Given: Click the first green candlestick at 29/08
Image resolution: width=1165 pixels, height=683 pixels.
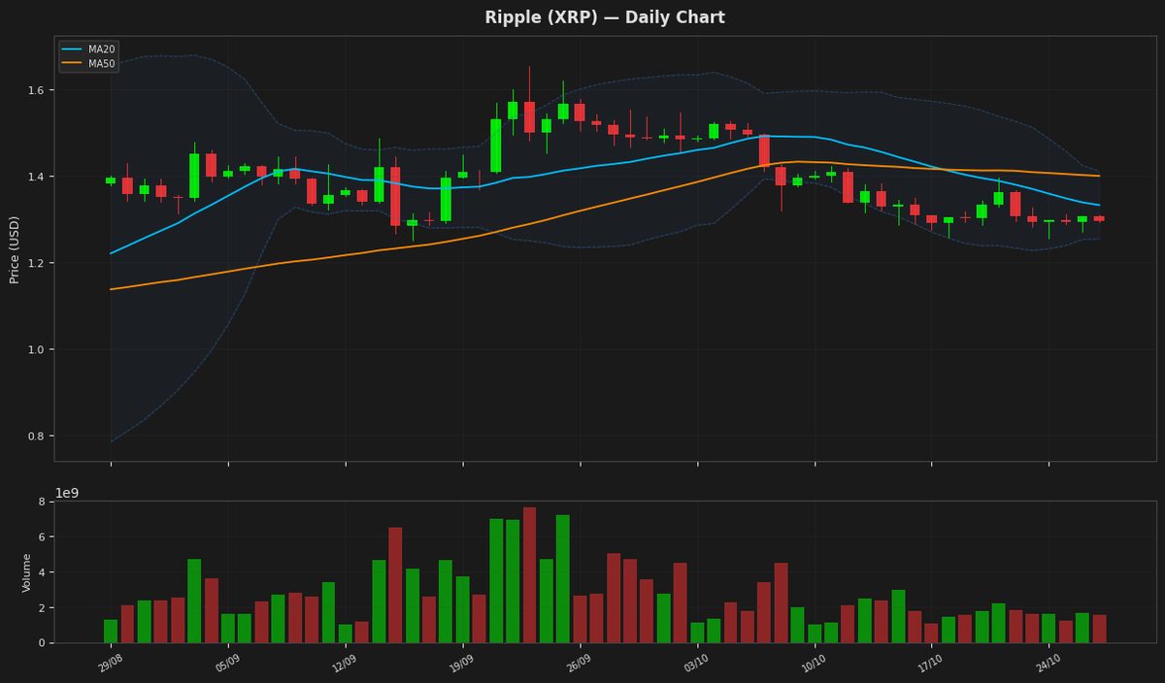Looking at the screenshot, I should (x=111, y=180).
